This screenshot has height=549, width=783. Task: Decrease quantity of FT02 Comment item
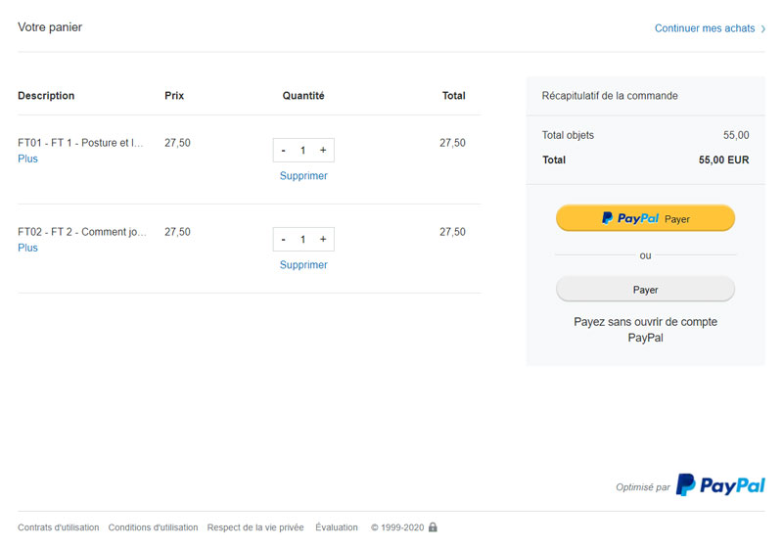[x=283, y=240]
